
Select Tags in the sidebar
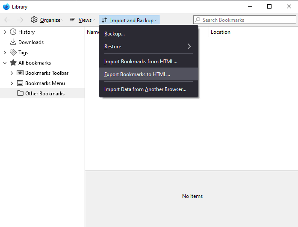click(23, 53)
